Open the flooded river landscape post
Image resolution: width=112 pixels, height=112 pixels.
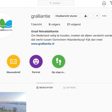click(13, 102)
